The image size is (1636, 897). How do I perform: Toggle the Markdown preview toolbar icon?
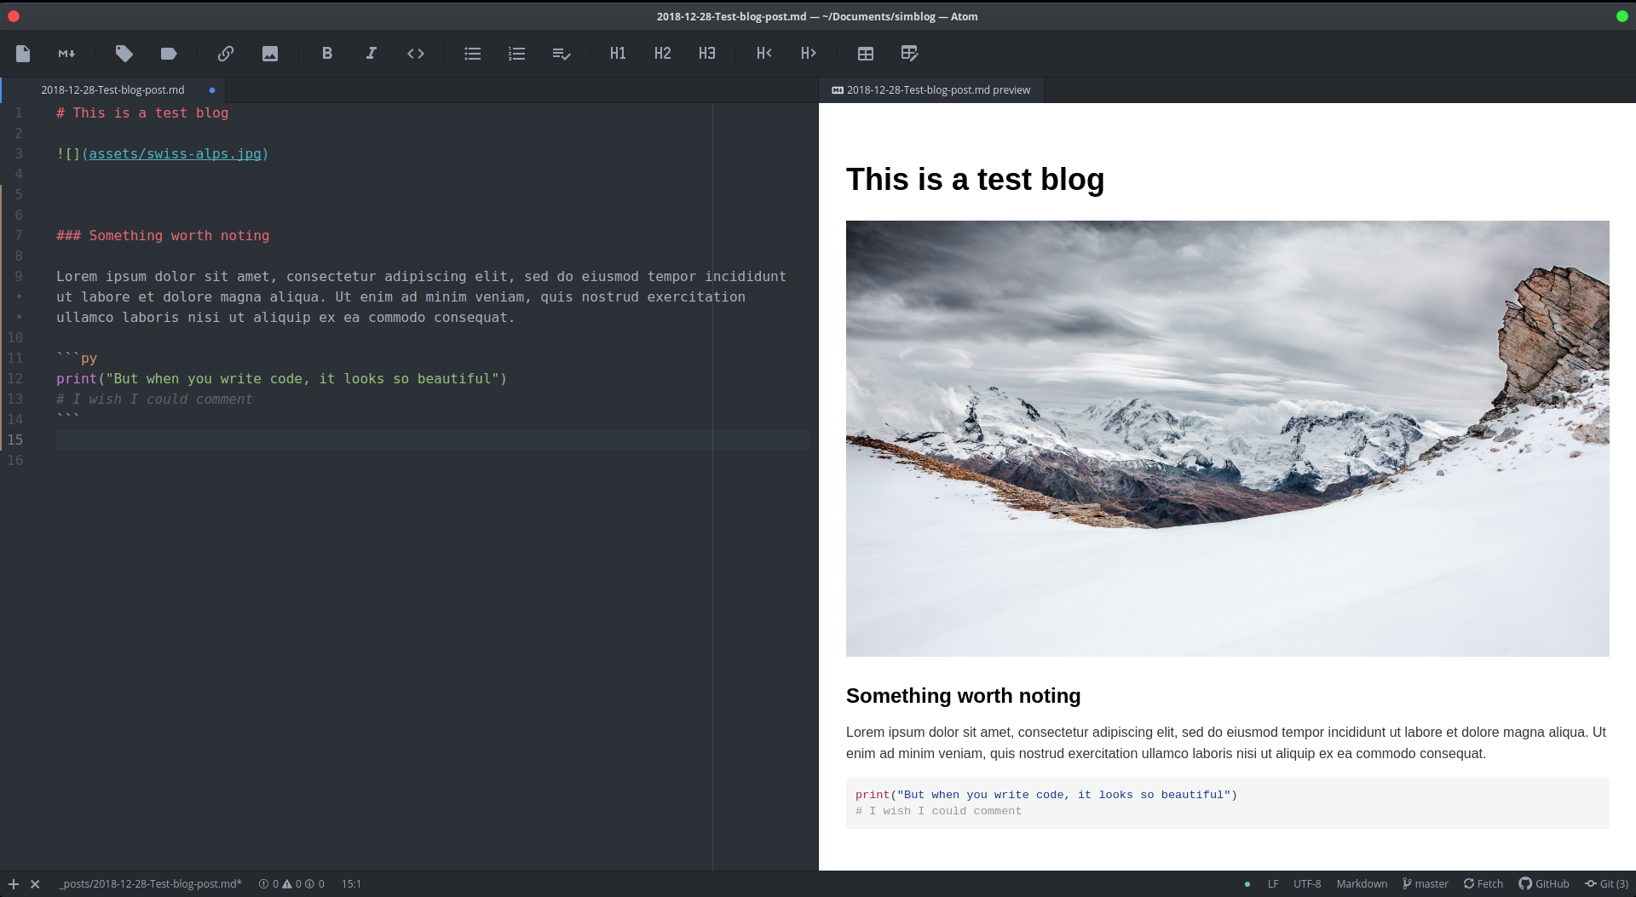tap(66, 54)
